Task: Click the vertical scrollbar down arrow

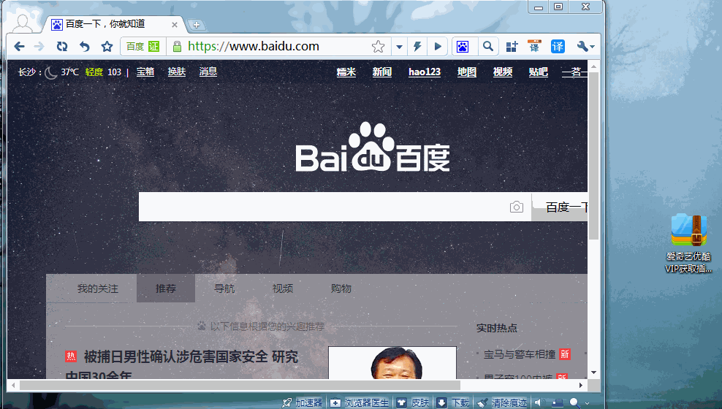Action: click(593, 372)
